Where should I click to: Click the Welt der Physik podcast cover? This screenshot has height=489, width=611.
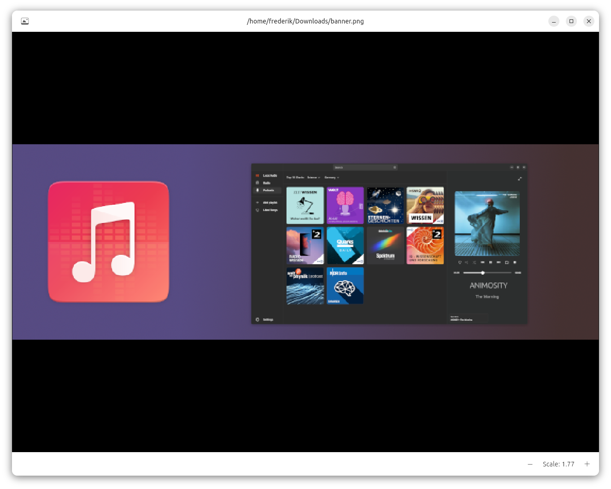305,286
